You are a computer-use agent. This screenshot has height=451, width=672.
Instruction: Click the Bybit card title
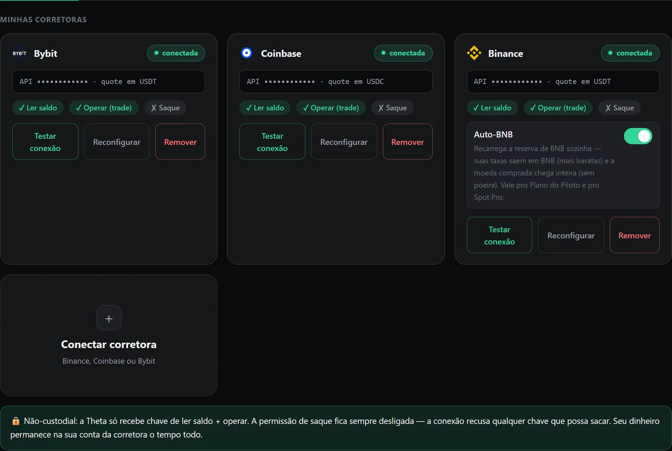click(x=45, y=53)
